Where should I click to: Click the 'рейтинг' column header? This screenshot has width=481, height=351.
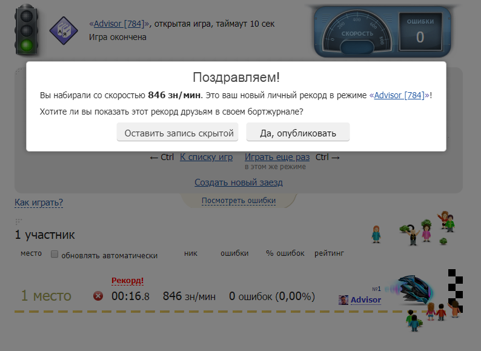(329, 253)
